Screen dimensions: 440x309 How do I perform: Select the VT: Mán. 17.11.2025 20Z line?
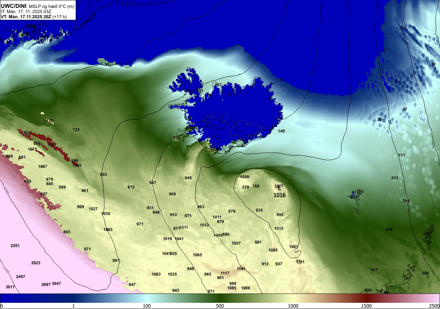pos(26,17)
